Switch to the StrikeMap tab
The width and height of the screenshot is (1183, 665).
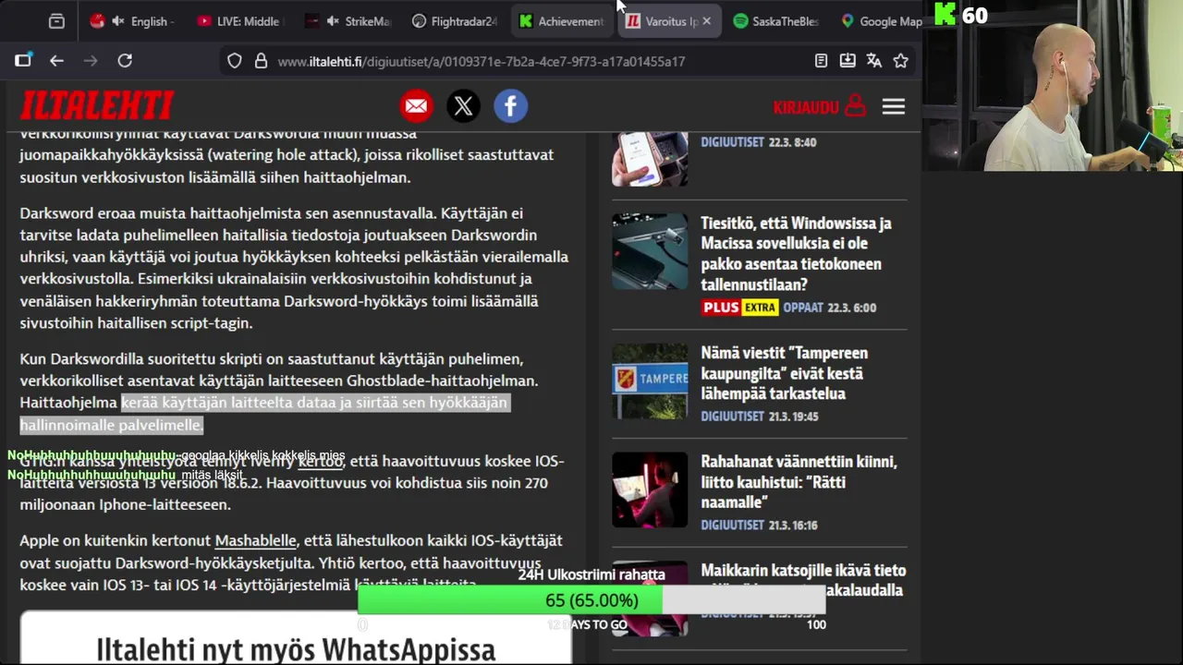[347, 21]
